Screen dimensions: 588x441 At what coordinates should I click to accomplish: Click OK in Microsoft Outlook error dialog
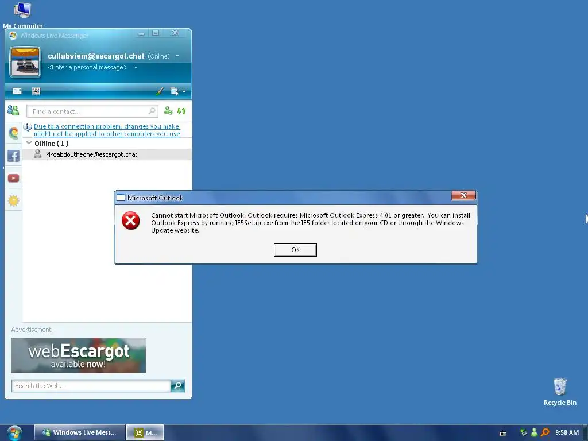pos(295,250)
